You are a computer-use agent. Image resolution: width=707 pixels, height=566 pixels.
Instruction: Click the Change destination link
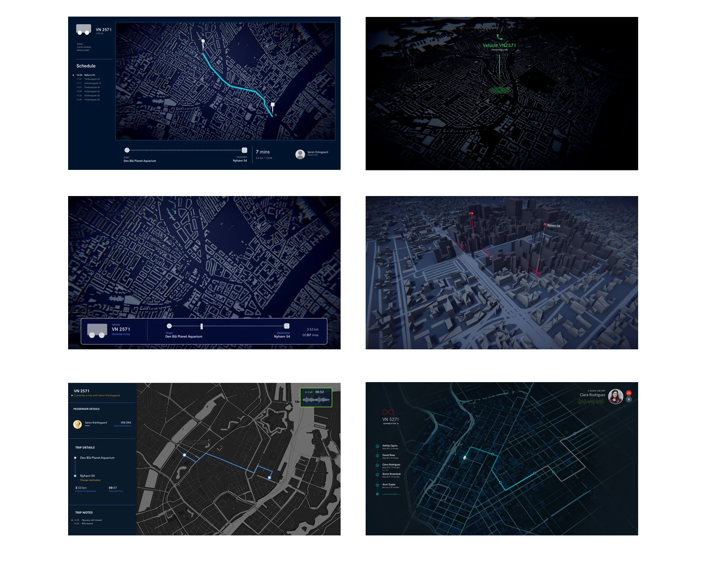[90, 480]
